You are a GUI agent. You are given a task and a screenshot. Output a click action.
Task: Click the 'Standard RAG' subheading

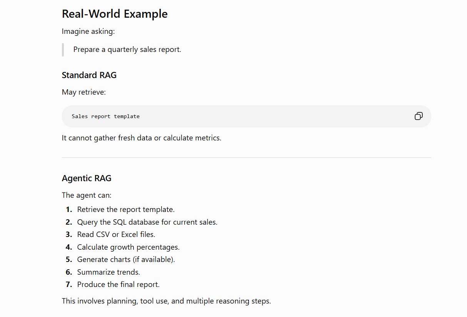[89, 75]
